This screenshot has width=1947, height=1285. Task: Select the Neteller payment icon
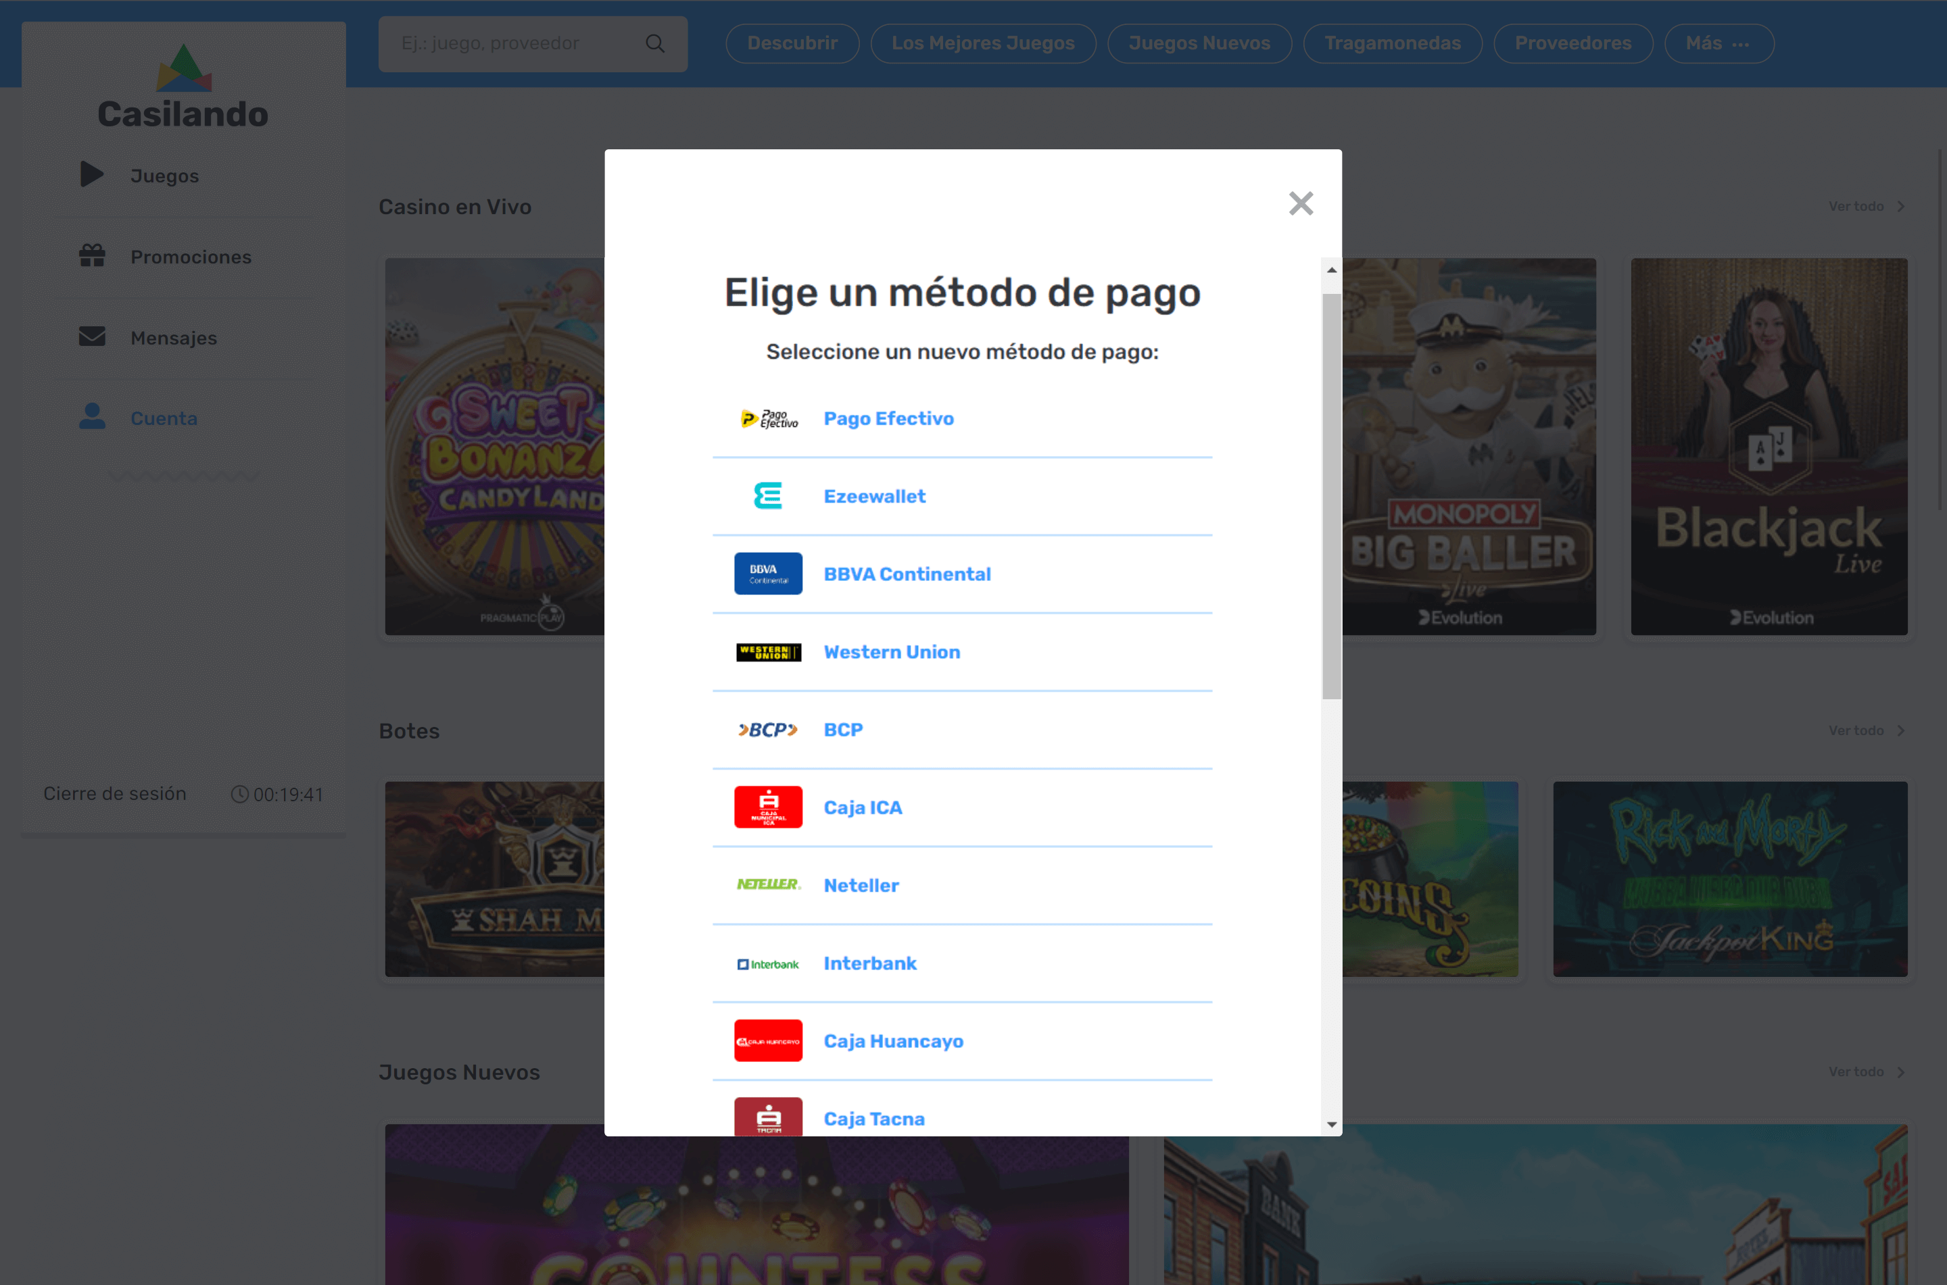tap(767, 885)
